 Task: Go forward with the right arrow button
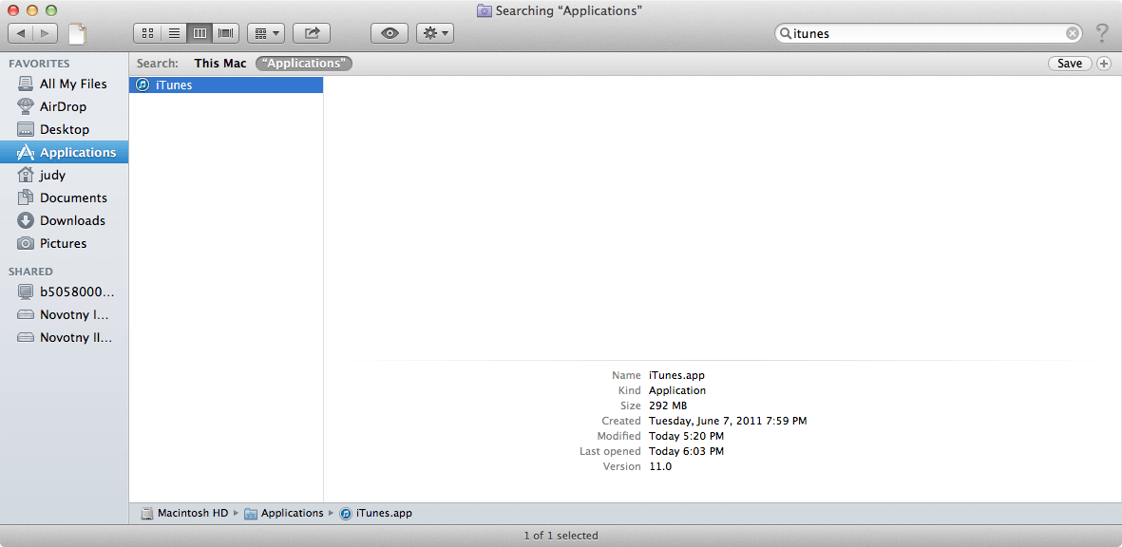[45, 33]
